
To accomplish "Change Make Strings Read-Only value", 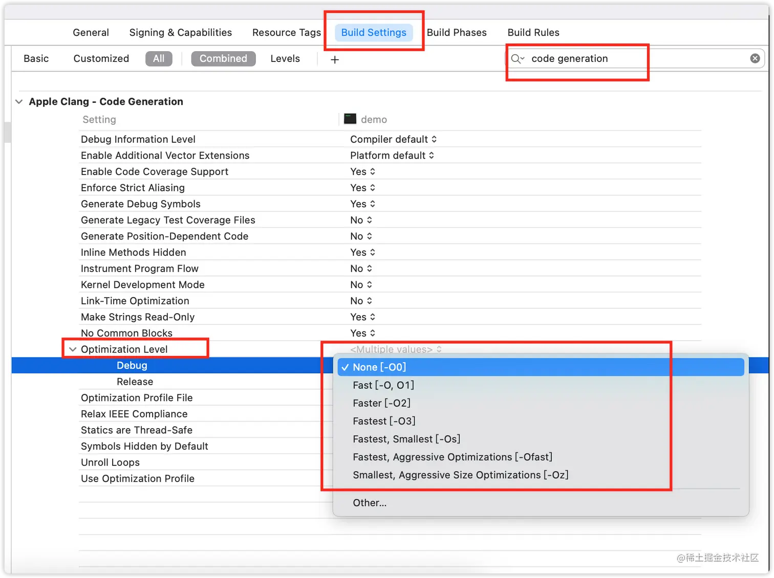I will [x=362, y=317].
